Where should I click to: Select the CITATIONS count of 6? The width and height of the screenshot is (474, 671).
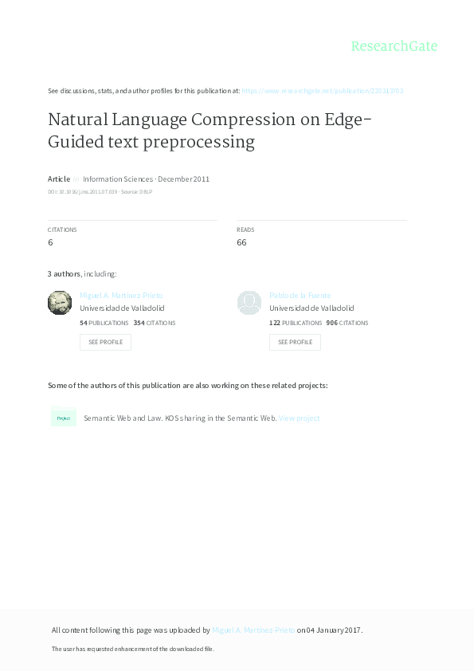(x=50, y=241)
